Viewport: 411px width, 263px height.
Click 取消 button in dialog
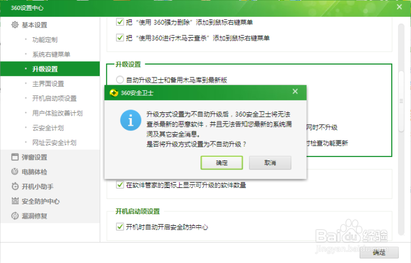click(x=270, y=163)
